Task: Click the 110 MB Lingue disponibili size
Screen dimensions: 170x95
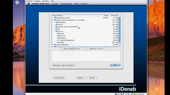Action: point(115,45)
